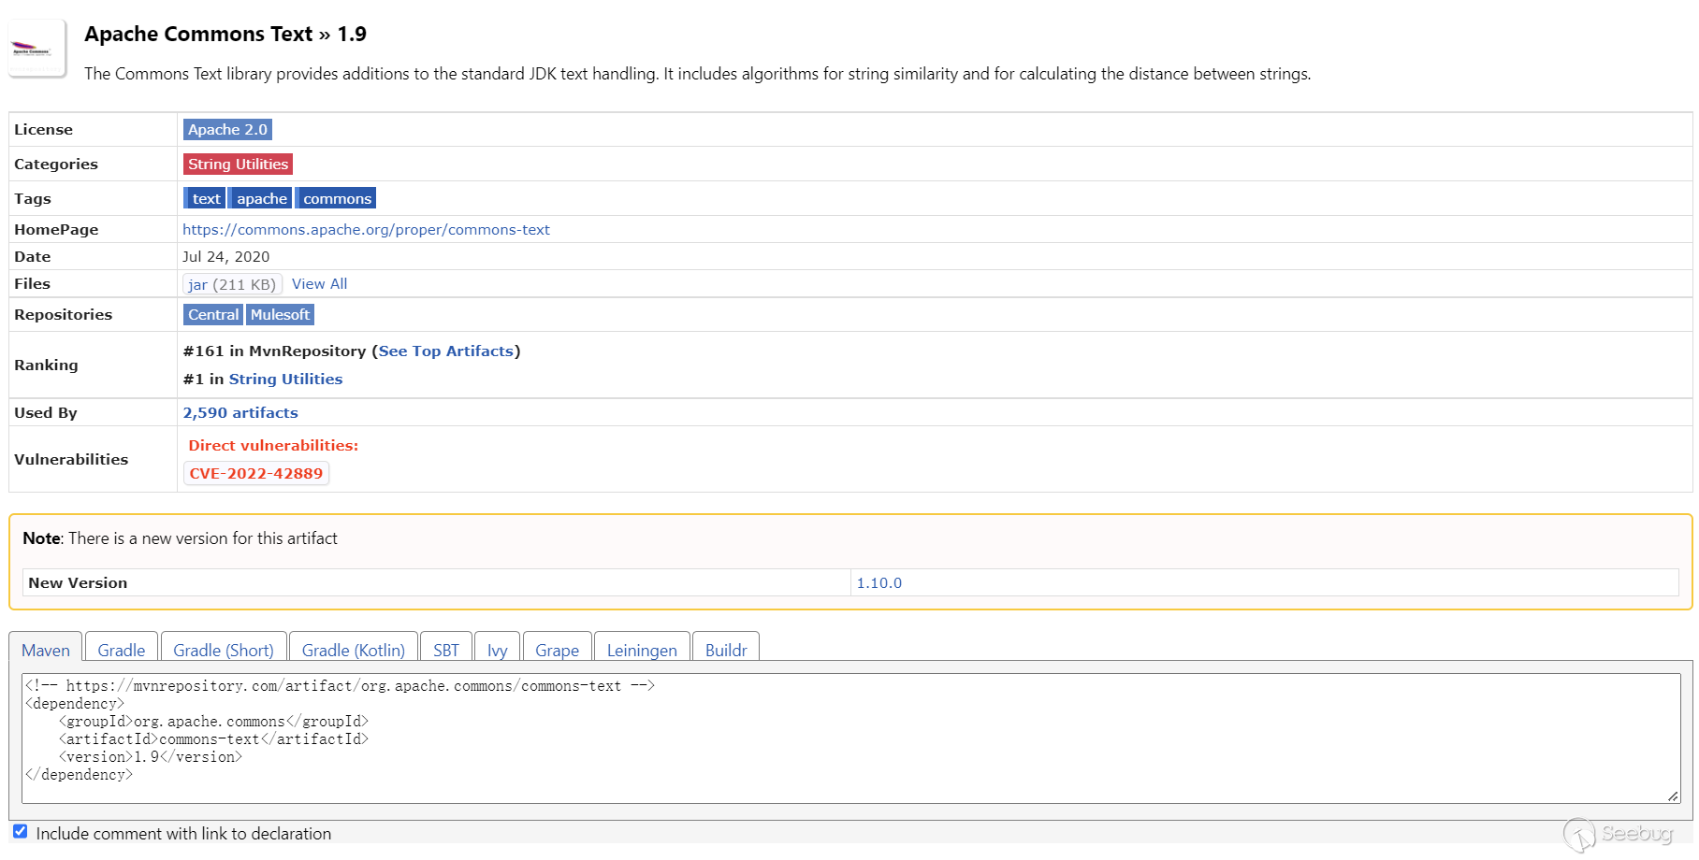Click View All files link
Image resolution: width=1699 pixels, height=860 pixels.
[x=319, y=284]
